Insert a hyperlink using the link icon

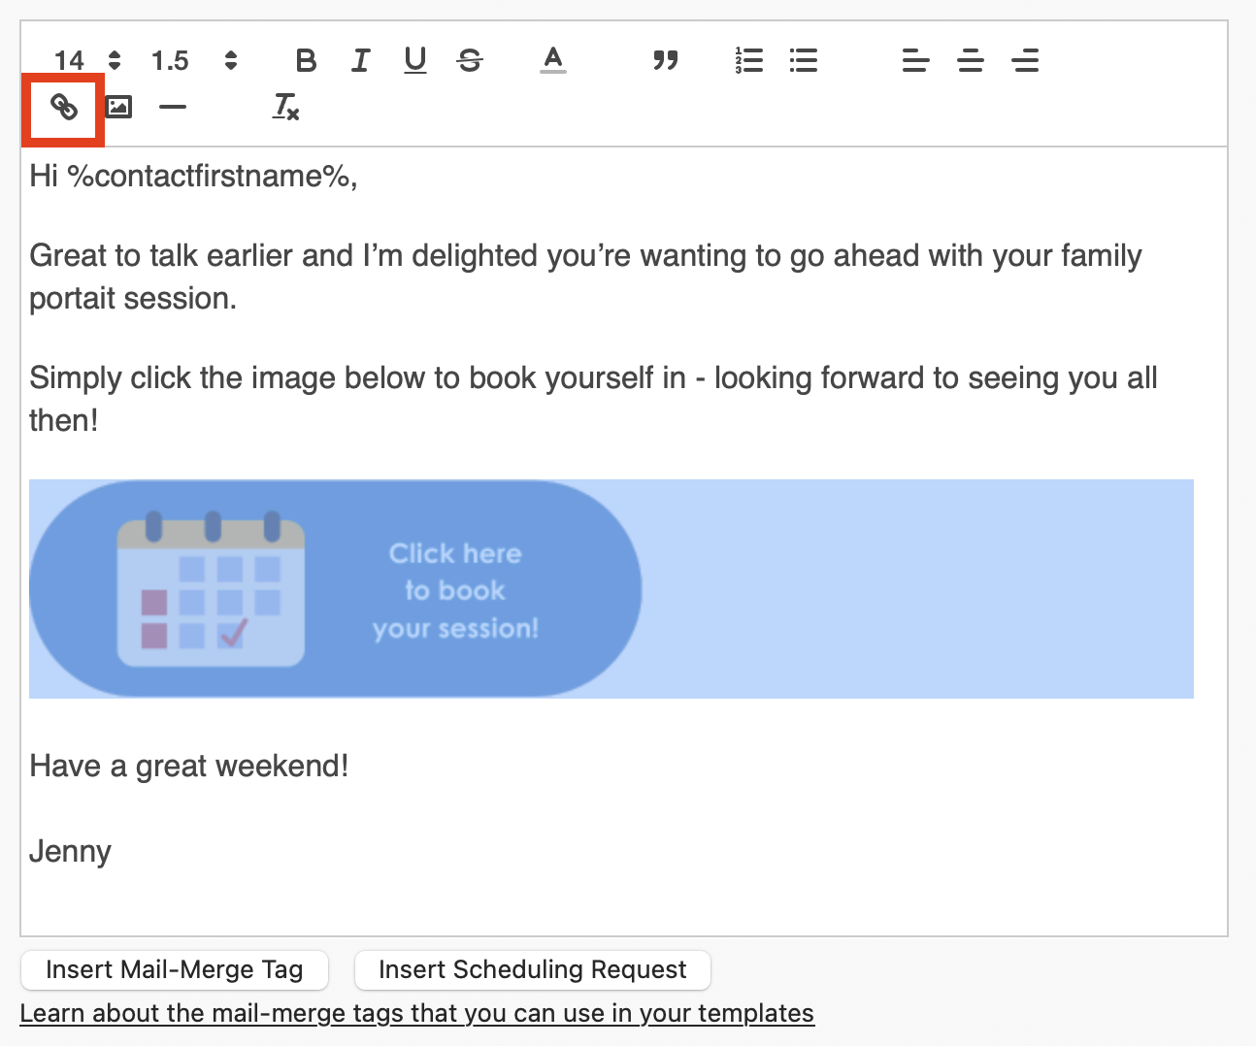click(62, 109)
